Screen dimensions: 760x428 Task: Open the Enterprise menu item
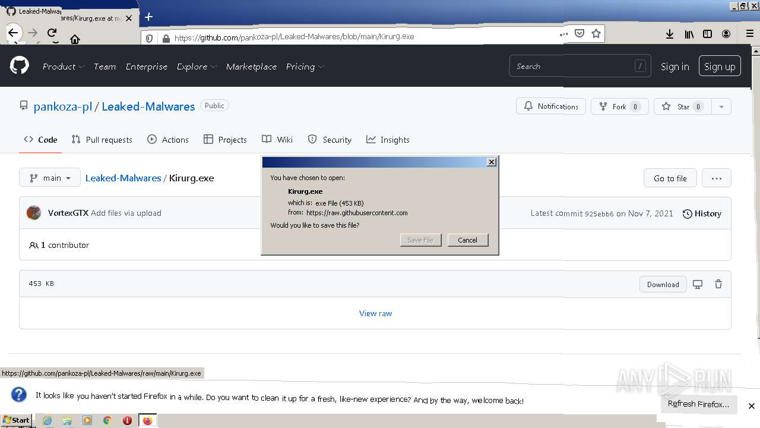(147, 67)
